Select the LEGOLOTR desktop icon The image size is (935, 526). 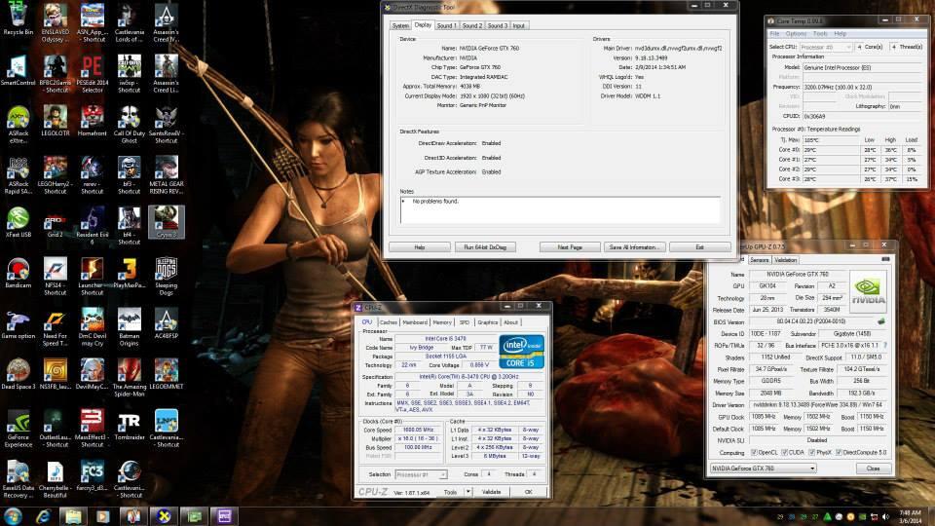tap(55, 122)
